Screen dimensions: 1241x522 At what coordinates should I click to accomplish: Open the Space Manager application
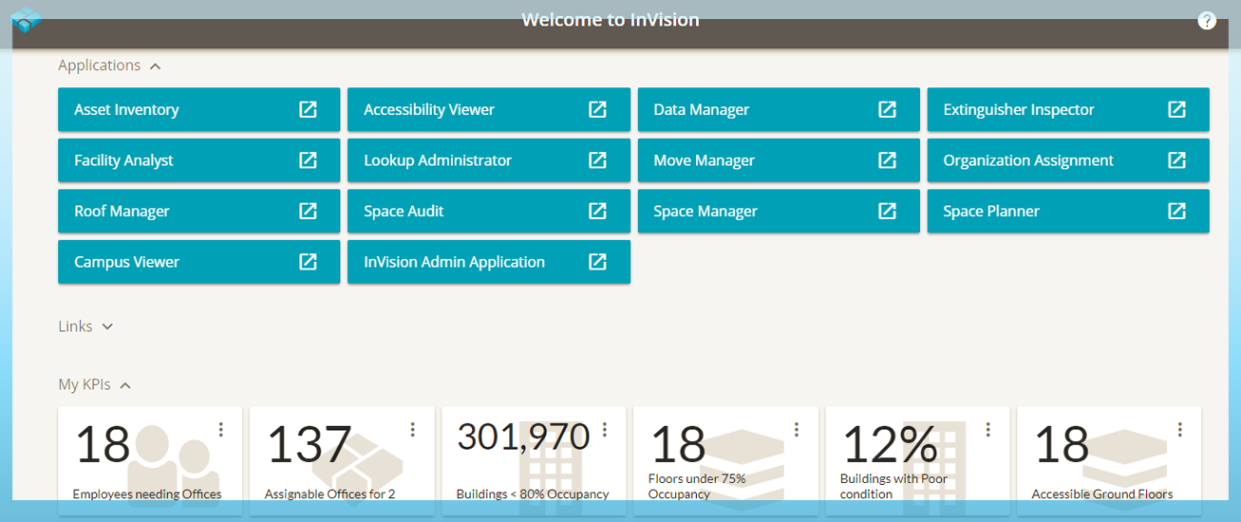click(779, 211)
